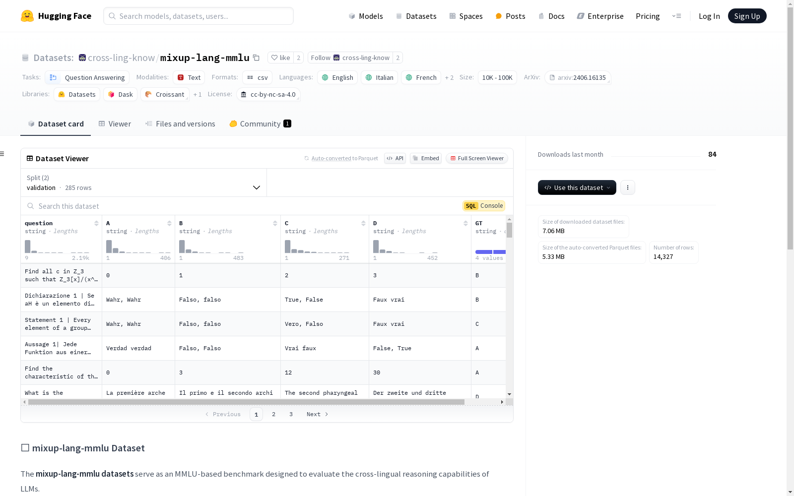Sort column C with its sort arrows
The image size is (794, 496).
(363, 223)
